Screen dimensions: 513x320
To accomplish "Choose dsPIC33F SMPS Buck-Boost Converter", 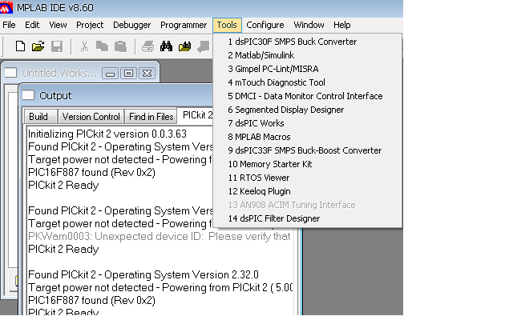I will coord(307,150).
